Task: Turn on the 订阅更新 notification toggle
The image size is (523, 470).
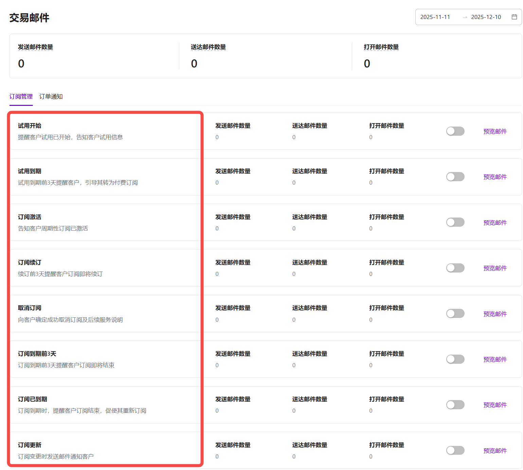Action: (x=455, y=450)
